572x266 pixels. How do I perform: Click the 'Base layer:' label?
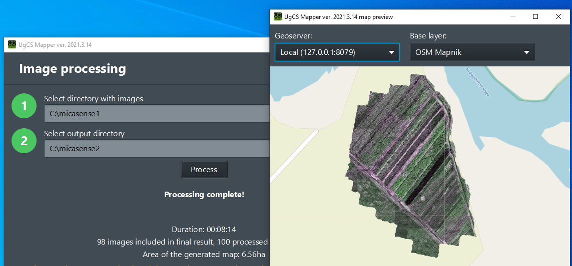pyautogui.click(x=428, y=35)
